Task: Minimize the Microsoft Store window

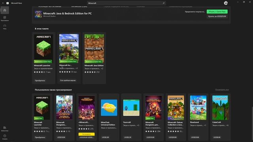Action: [238, 2]
